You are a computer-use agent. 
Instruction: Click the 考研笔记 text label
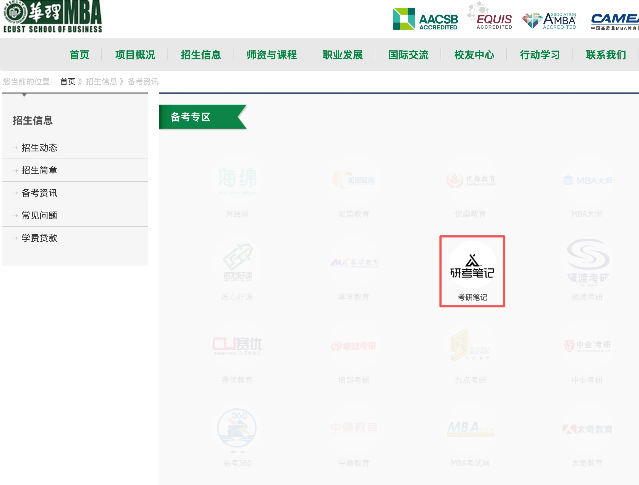pyautogui.click(x=472, y=297)
